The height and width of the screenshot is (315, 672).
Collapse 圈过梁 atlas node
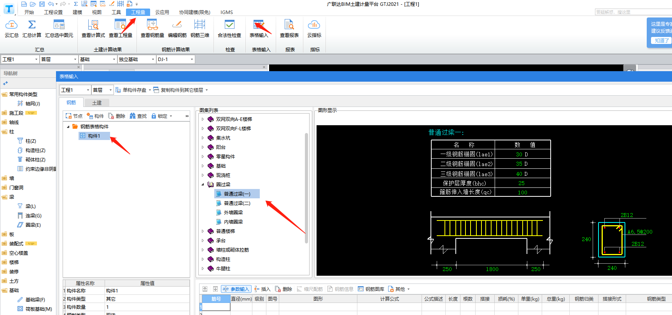pyautogui.click(x=203, y=184)
